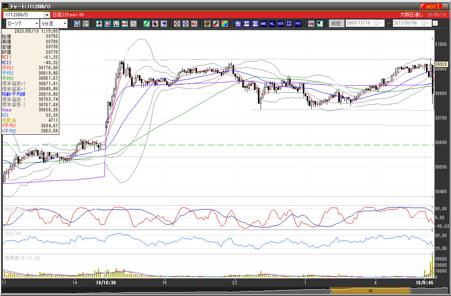Click the RCI1 label in data panel
Screen dimensions: 451x296
pyautogui.click(x=6, y=57)
